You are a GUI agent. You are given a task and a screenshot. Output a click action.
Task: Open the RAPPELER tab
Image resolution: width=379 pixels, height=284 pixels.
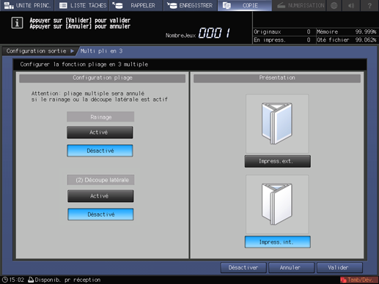point(136,5)
